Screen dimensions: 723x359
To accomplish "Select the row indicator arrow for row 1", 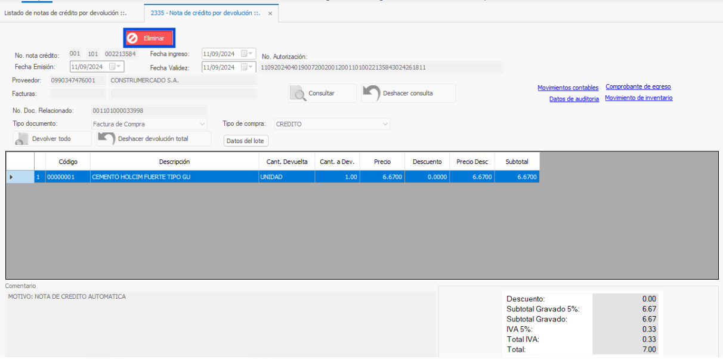I will (x=12, y=177).
